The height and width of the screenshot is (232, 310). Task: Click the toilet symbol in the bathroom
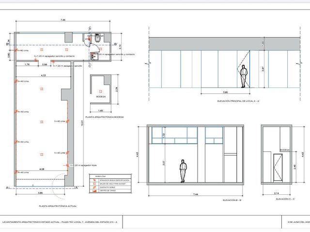click(x=98, y=38)
